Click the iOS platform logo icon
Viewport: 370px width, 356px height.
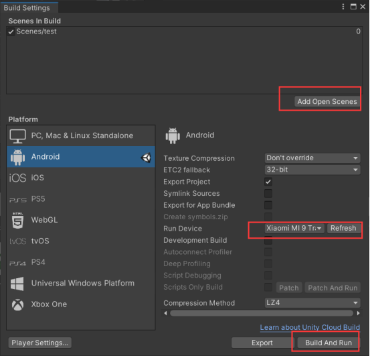pyautogui.click(x=17, y=178)
